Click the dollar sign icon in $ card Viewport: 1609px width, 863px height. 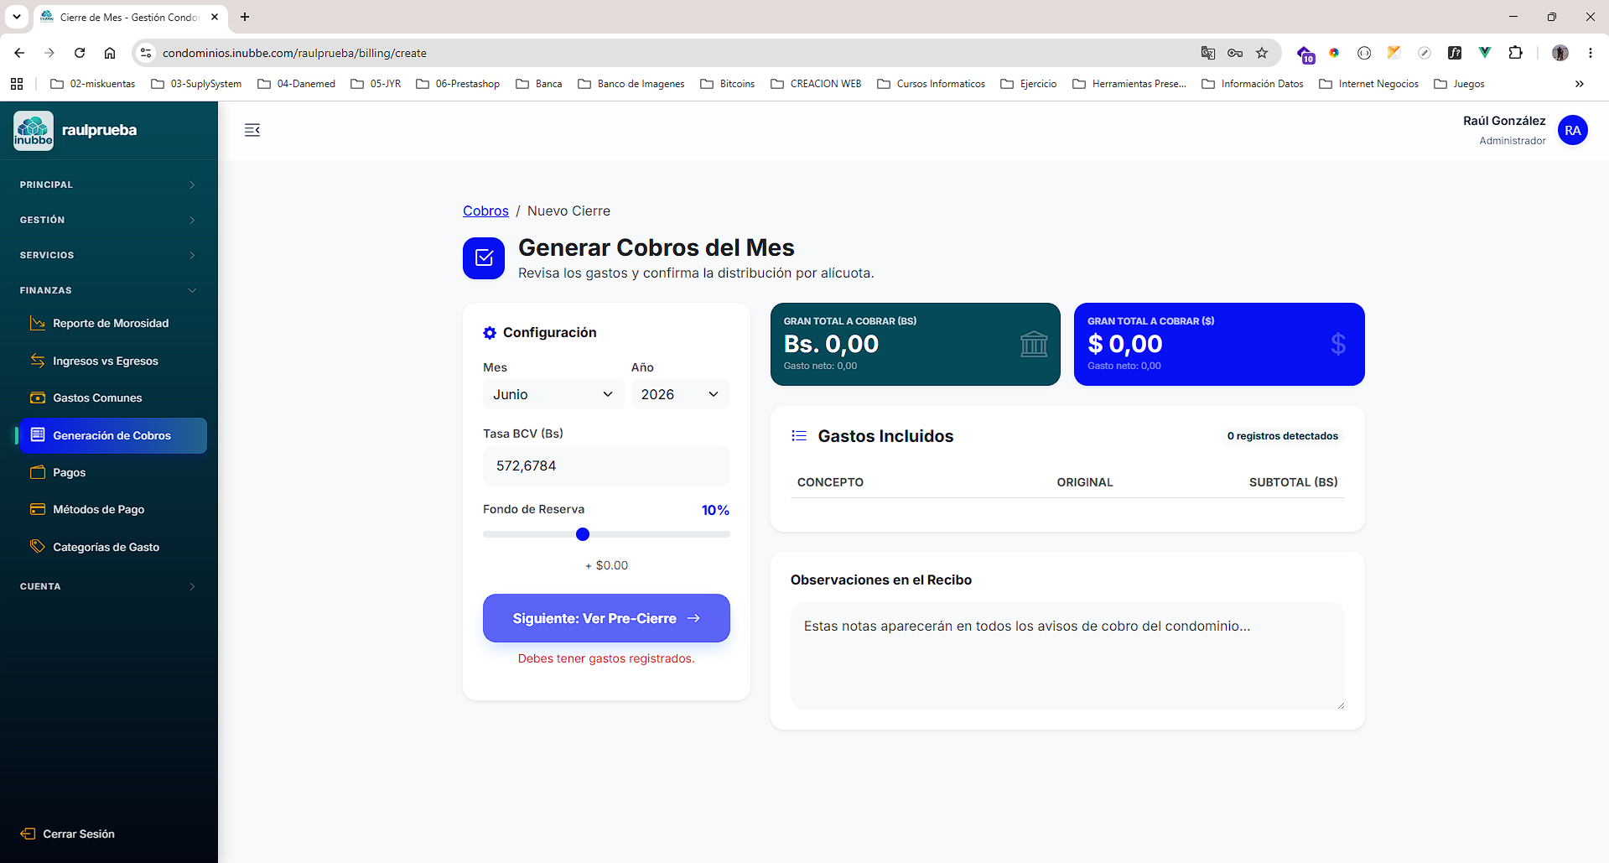pos(1338,344)
